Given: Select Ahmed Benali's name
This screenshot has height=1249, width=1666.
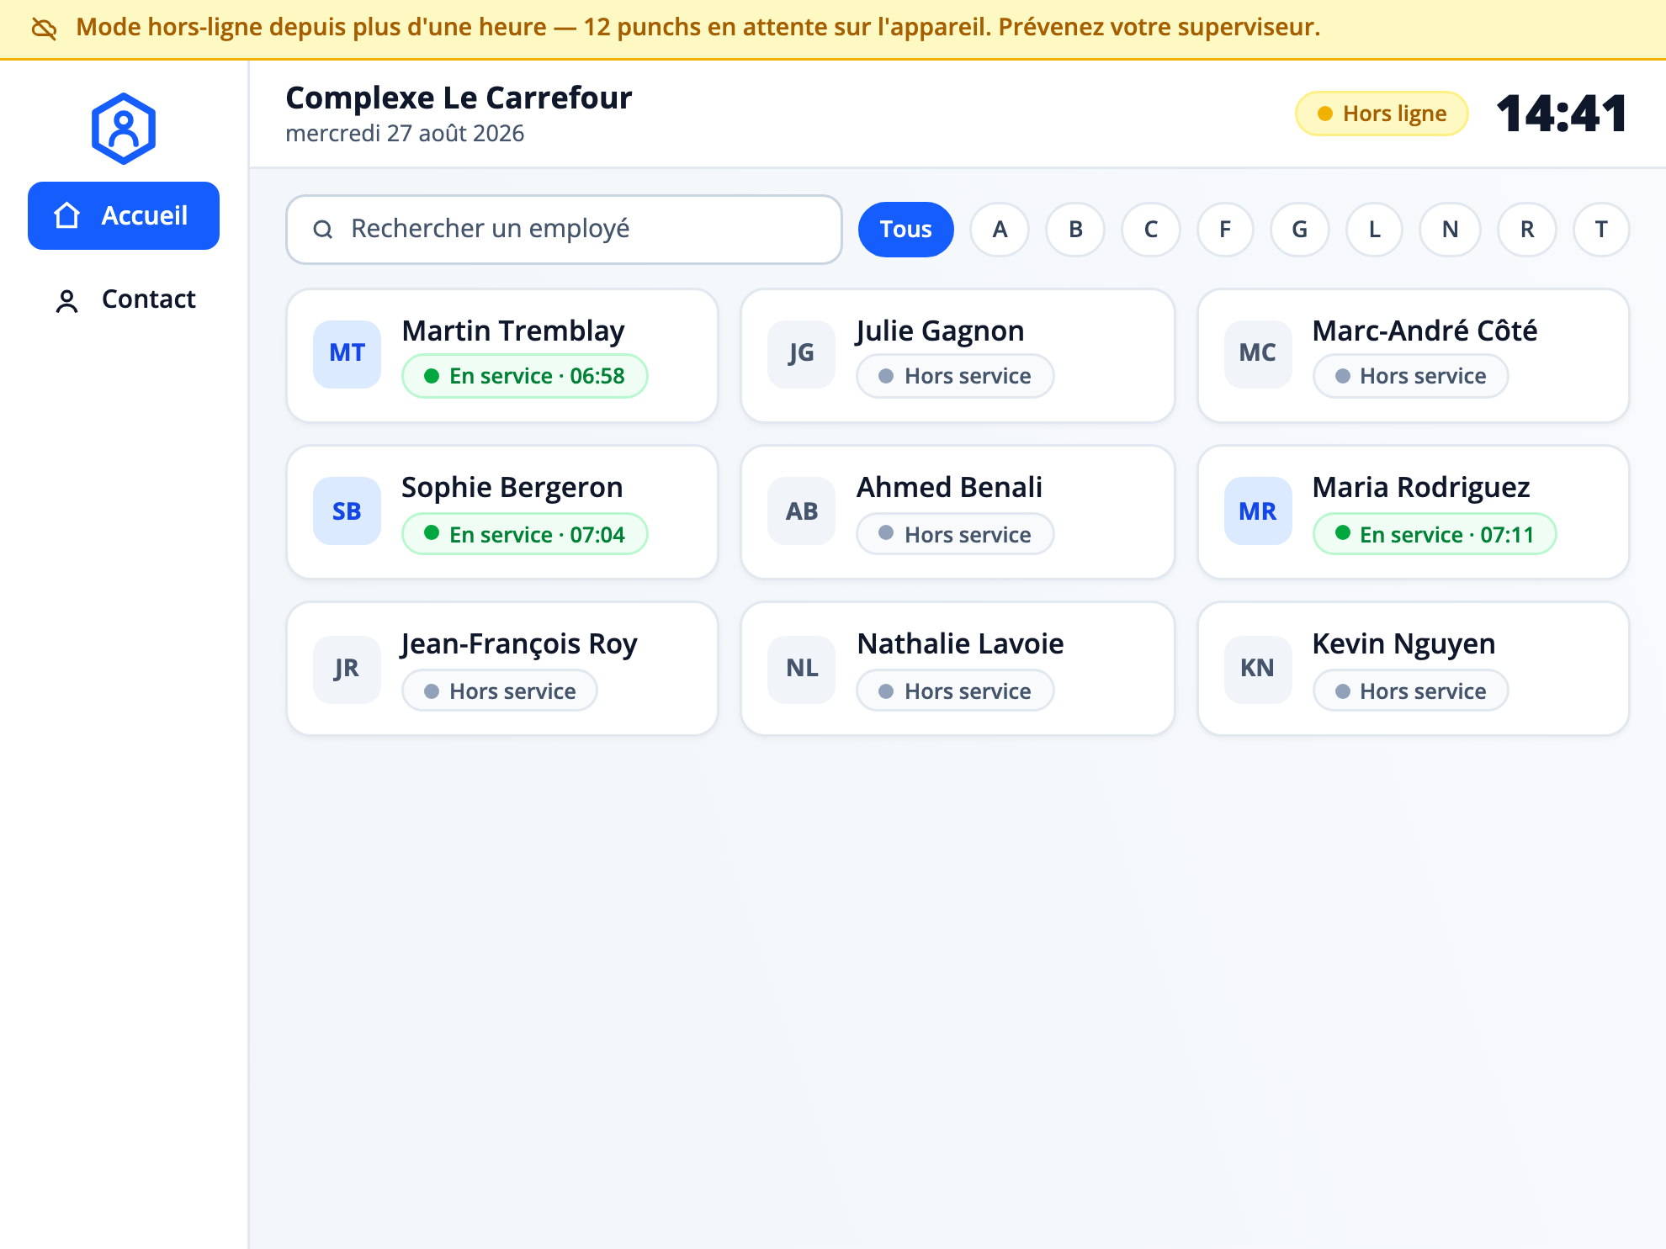Looking at the screenshot, I should 949,488.
